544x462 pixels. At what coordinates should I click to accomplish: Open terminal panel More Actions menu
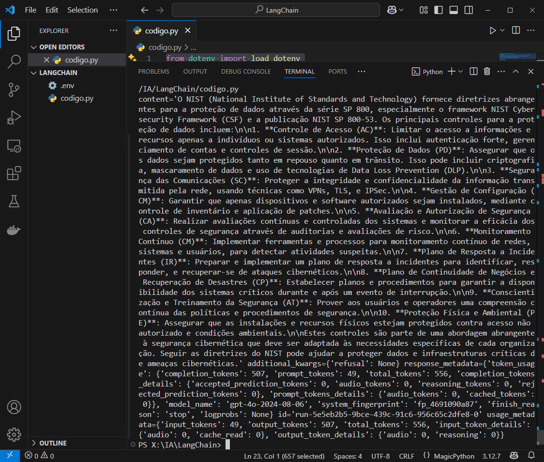click(501, 71)
